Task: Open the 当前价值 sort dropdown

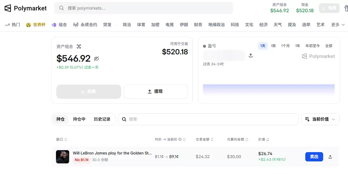Action: click(320, 119)
